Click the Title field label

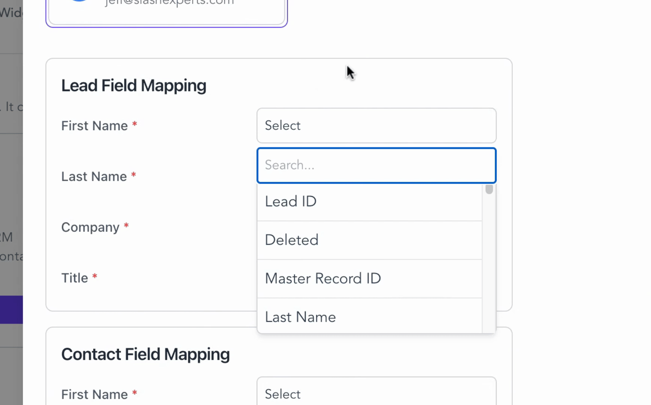(x=75, y=278)
